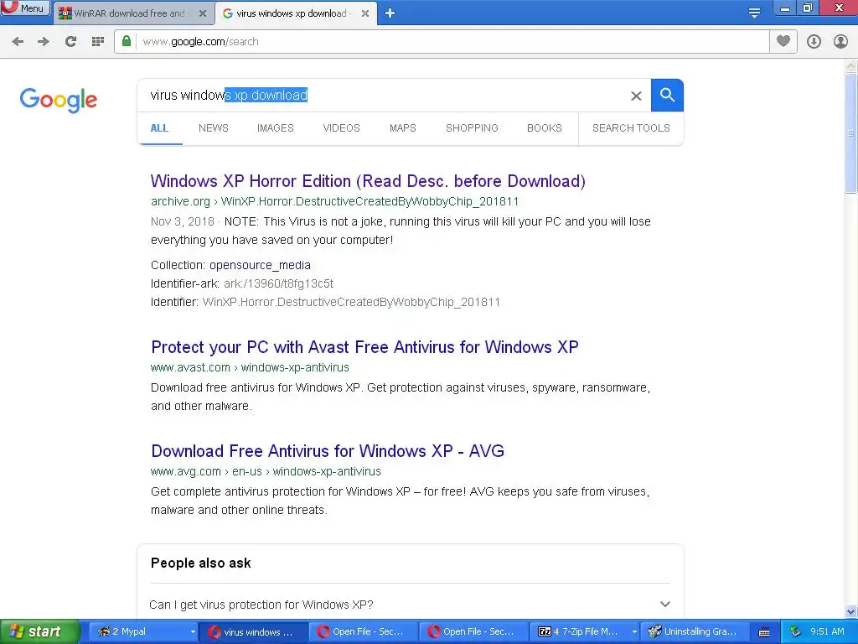This screenshot has height=644, width=858.
Task: Open the tab list menu icon
Action: pyautogui.click(x=754, y=13)
